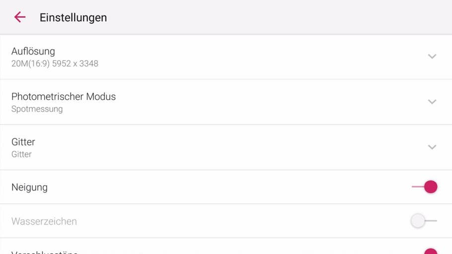Screen dimensions: 452x254
Task: Tap the Spotmessung value text
Action: 37,109
